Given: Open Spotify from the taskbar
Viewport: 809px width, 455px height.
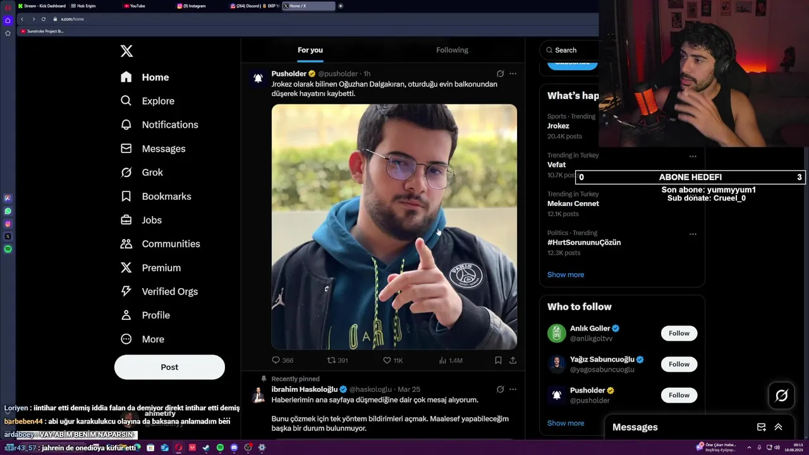Looking at the screenshot, I should 220,447.
